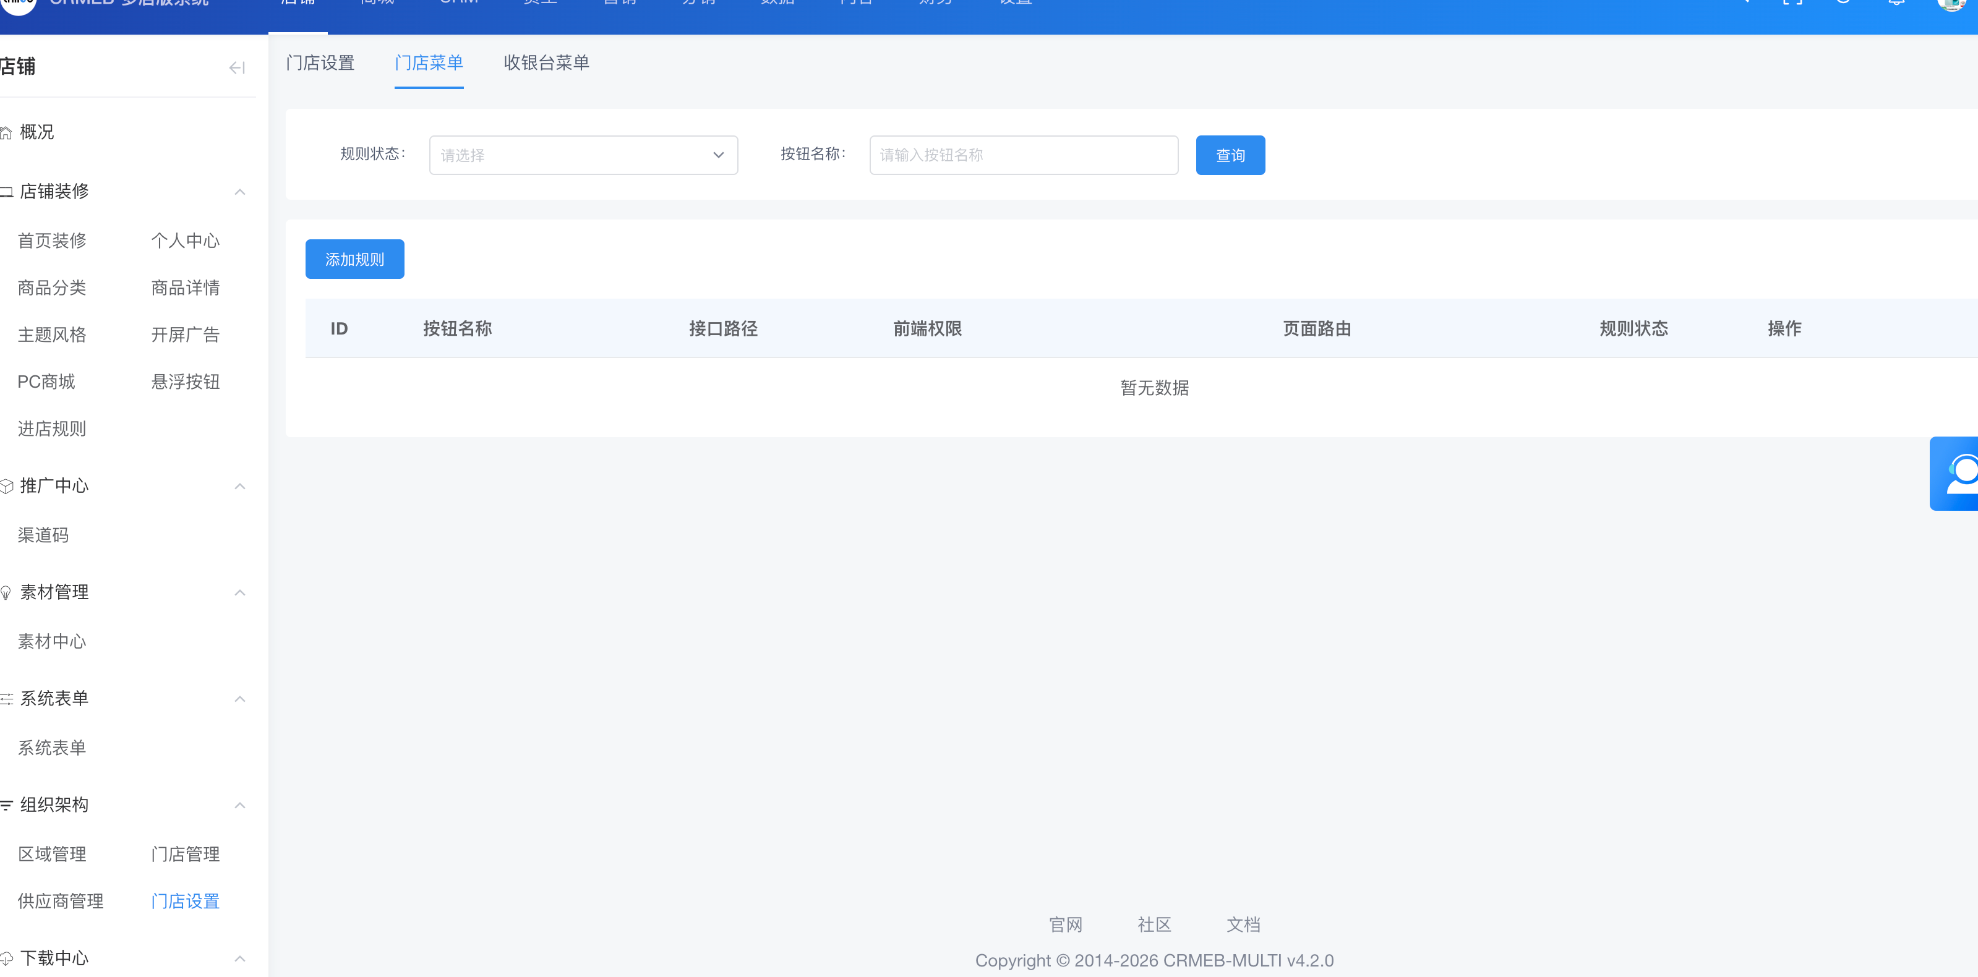Collapse the 组织架构 menu group
1978x977 pixels.
click(x=239, y=805)
